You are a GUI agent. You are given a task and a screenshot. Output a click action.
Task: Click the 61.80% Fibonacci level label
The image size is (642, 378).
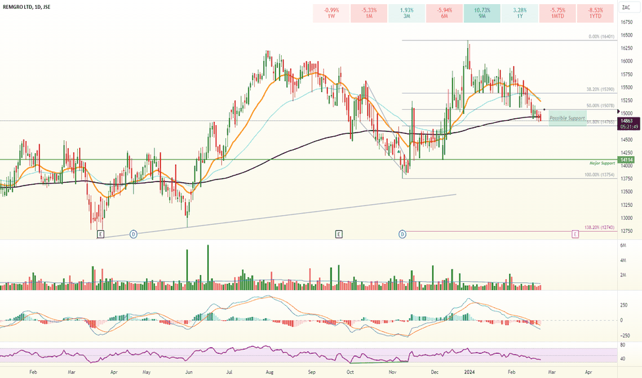pyautogui.click(x=601, y=122)
